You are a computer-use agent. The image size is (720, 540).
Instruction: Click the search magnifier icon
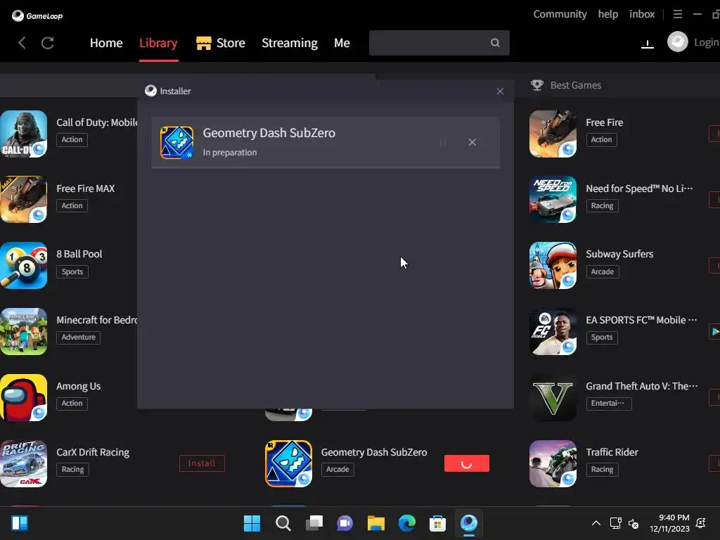[495, 43]
